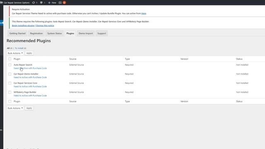Click the Version column header at top

[x=184, y=59]
